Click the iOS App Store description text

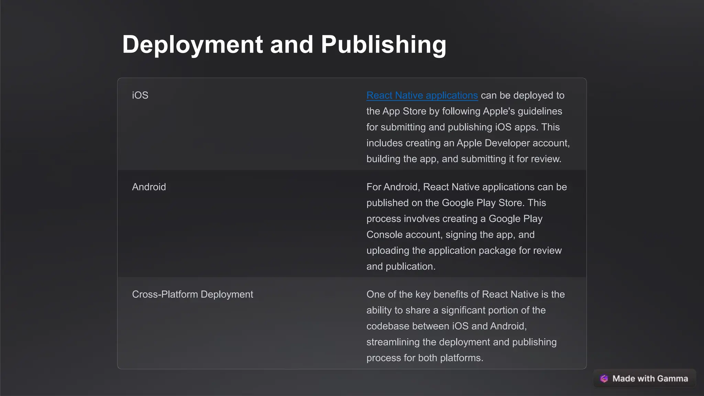pyautogui.click(x=468, y=127)
